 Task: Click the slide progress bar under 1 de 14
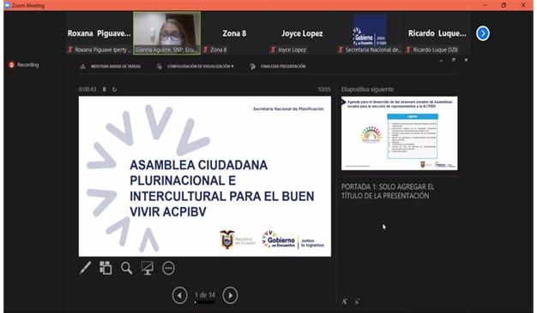205,302
